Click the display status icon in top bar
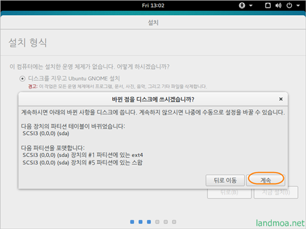This screenshot has width=306, height=229. (268, 5)
